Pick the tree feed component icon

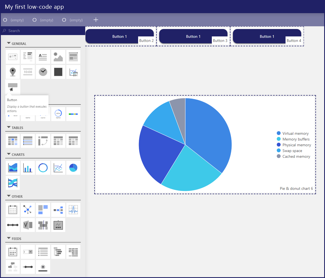[58, 252]
